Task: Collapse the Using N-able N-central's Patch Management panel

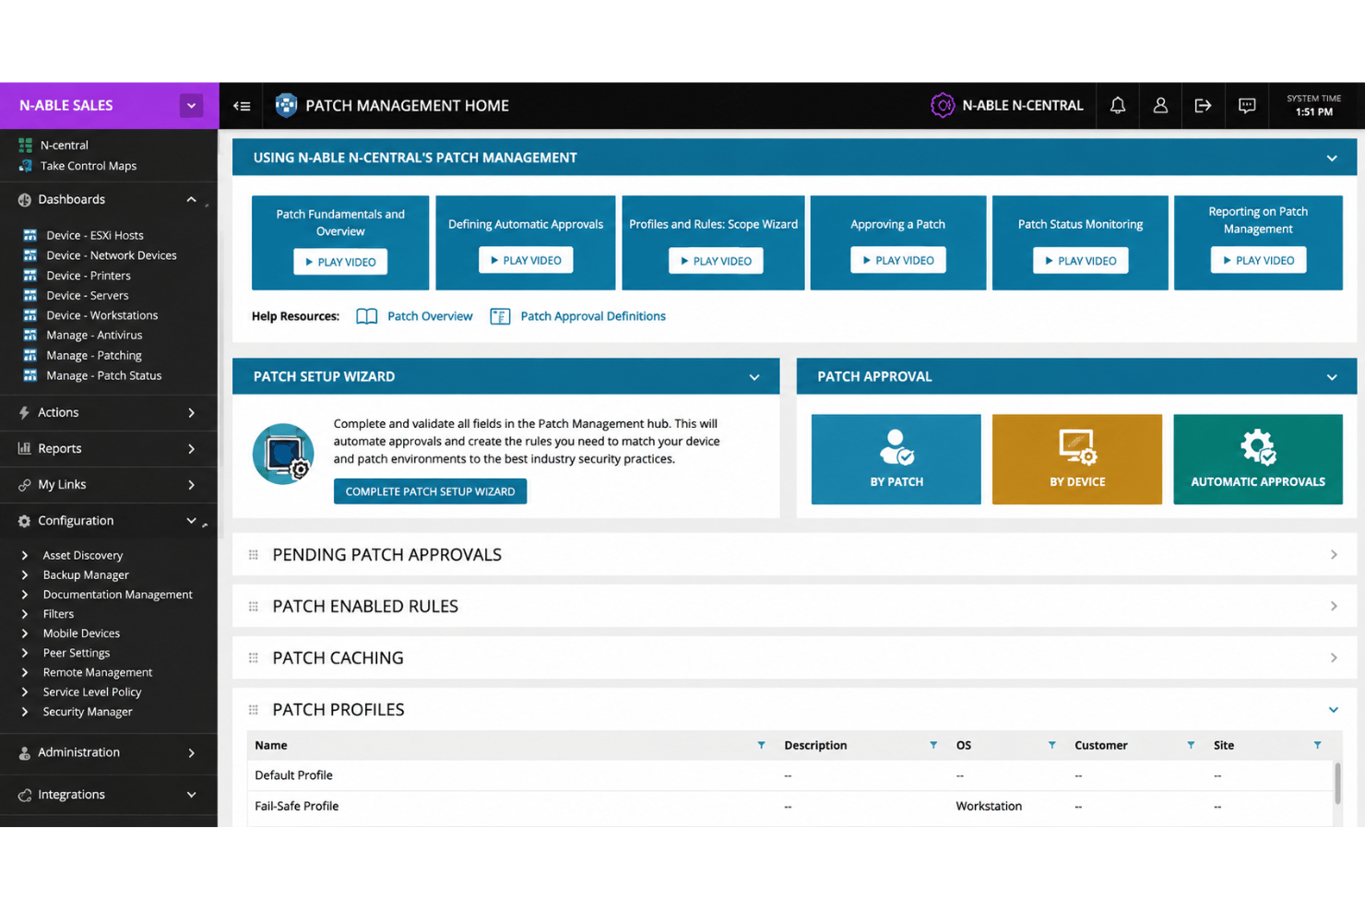Action: tap(1331, 159)
